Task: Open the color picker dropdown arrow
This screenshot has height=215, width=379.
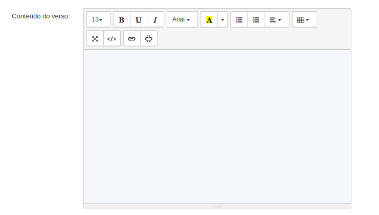Action: (222, 19)
